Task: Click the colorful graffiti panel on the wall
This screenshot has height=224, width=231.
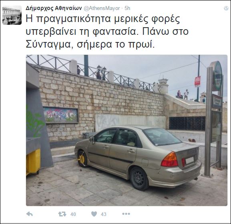Action: [x=61, y=115]
